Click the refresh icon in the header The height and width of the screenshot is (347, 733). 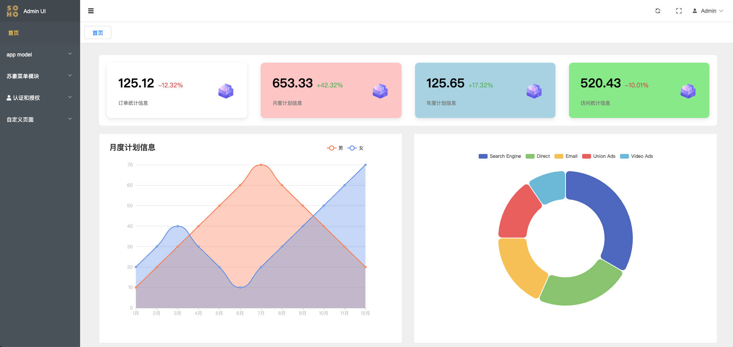[658, 11]
